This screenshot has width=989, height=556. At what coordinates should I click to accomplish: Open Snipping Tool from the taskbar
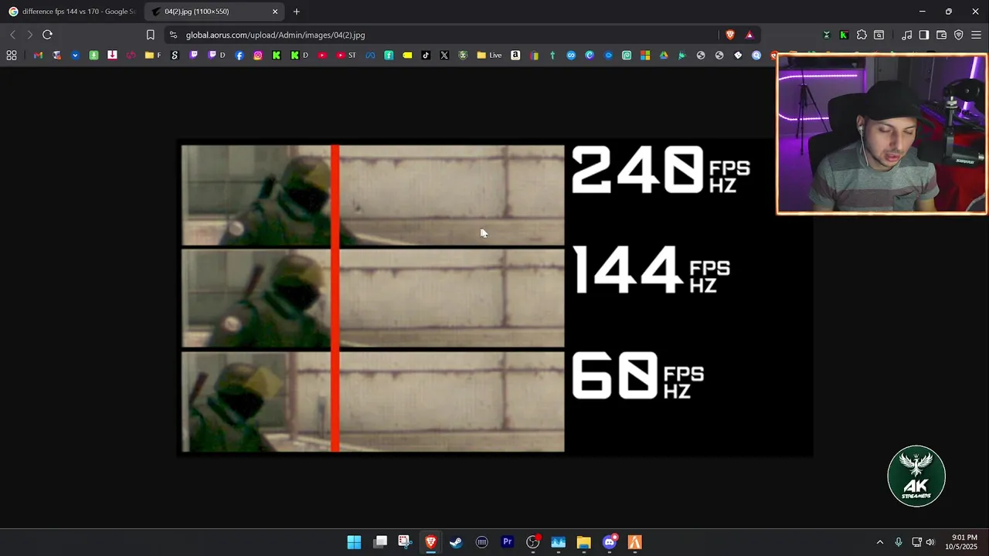point(405,542)
